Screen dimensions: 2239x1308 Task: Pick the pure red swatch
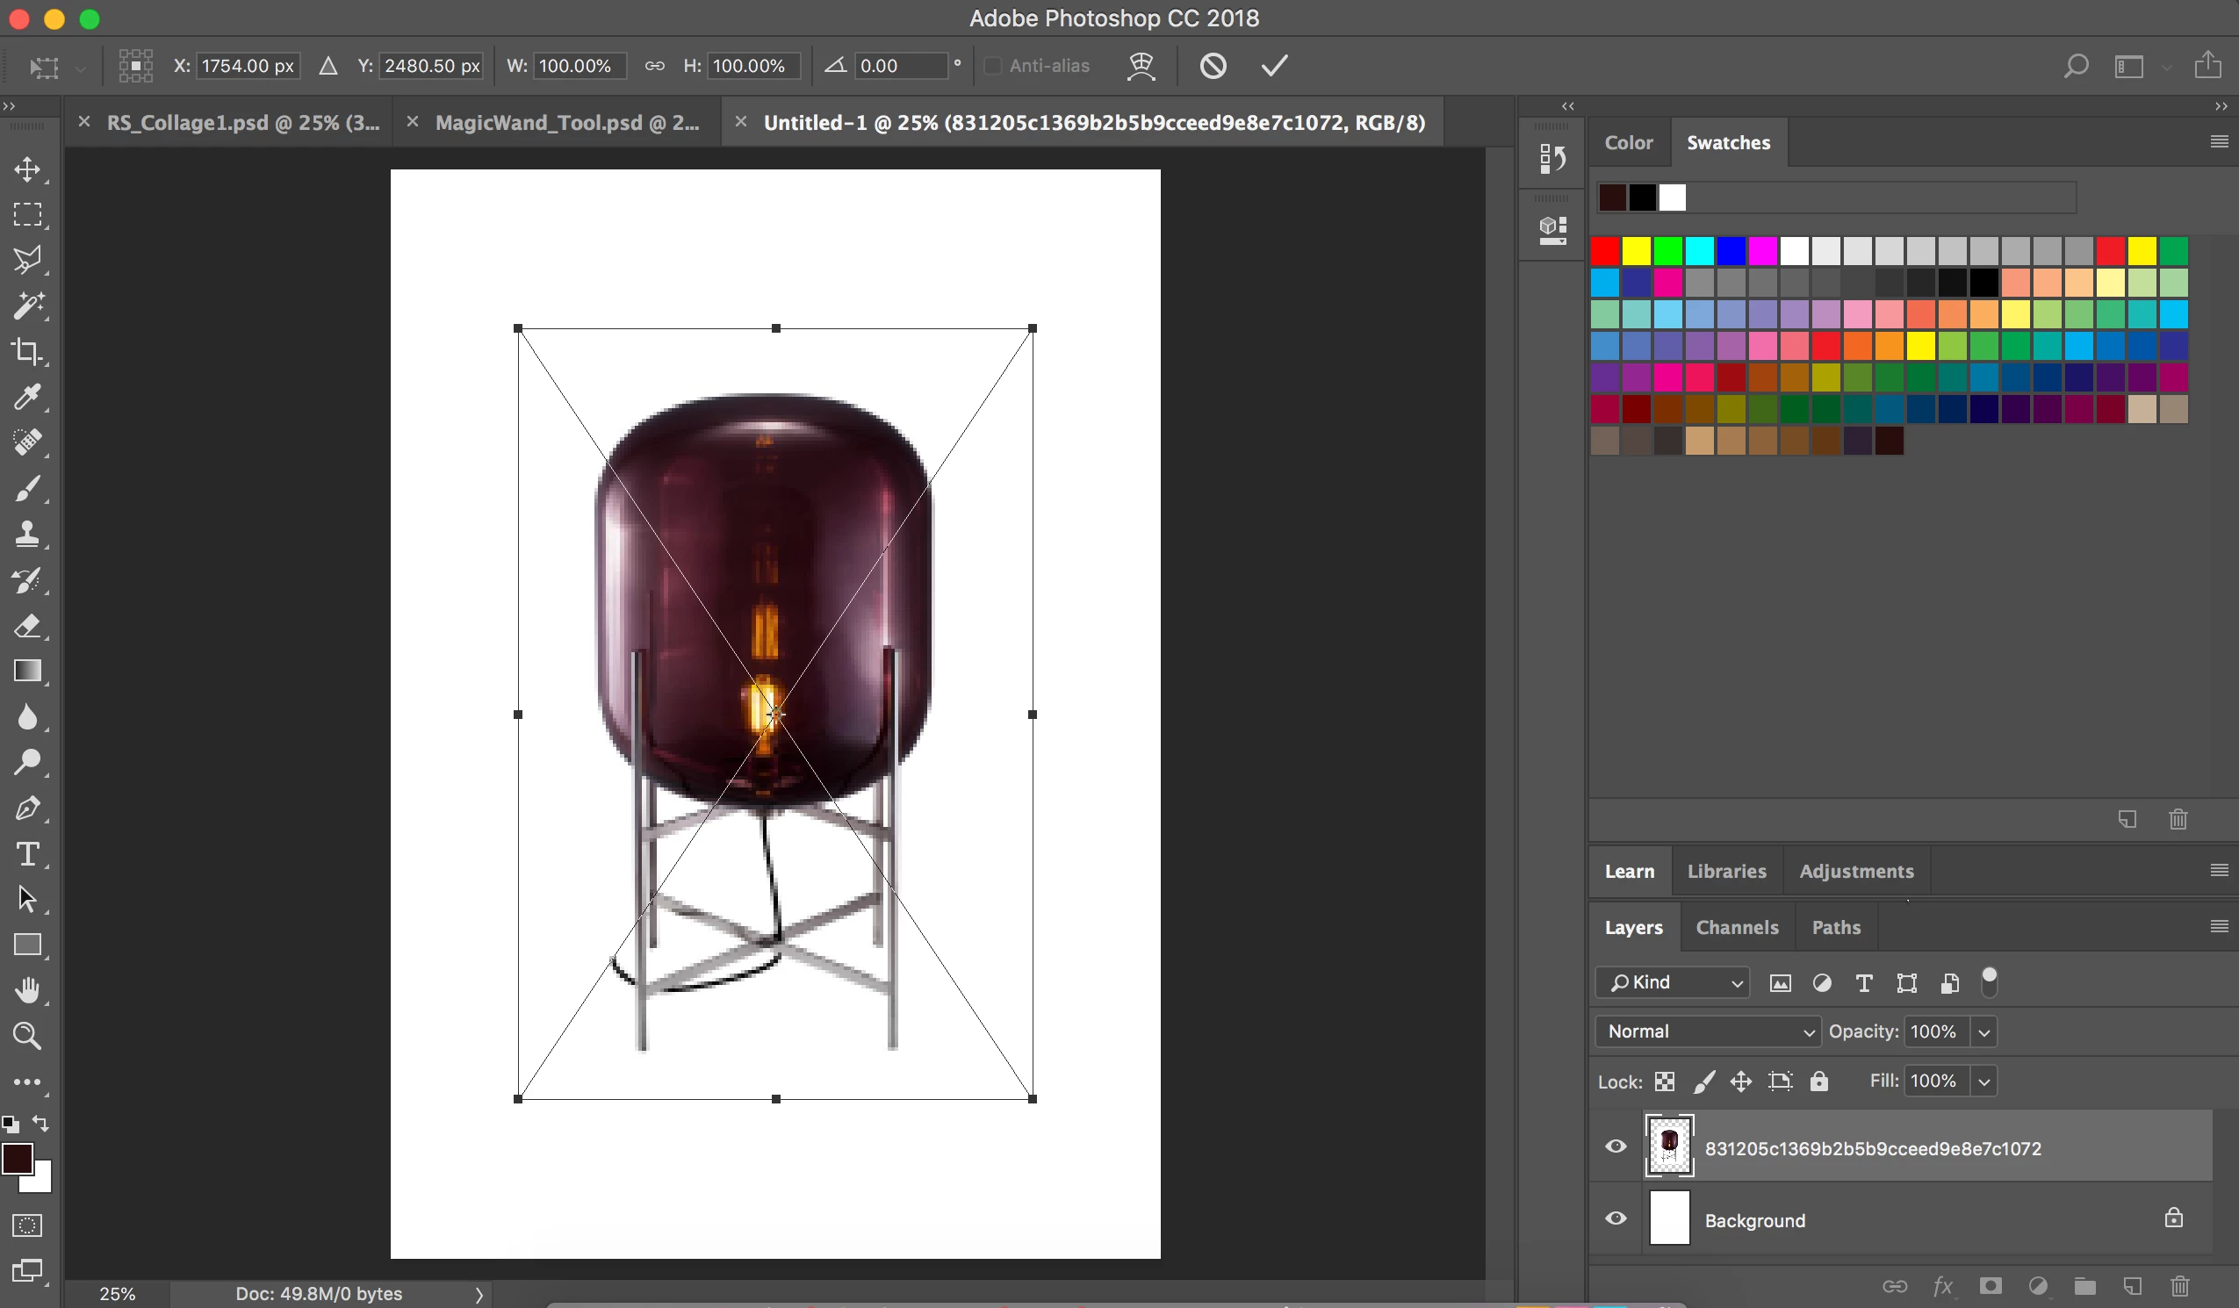point(1605,251)
